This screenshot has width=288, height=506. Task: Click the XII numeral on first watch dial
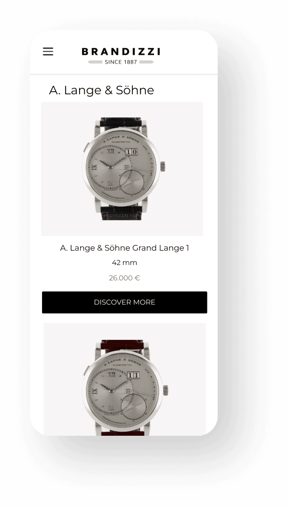tap(111, 151)
